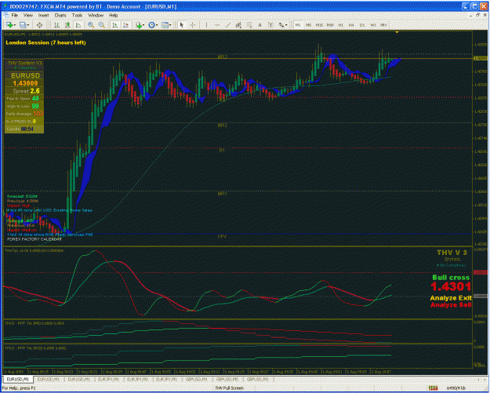
Task: Click the four-arrow crosshair toolbar icon
Action: [39, 25]
